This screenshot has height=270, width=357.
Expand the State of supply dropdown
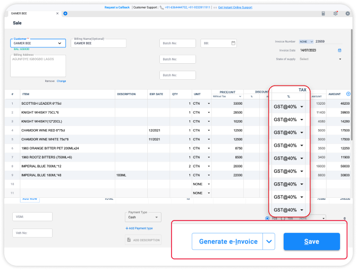click(340, 59)
